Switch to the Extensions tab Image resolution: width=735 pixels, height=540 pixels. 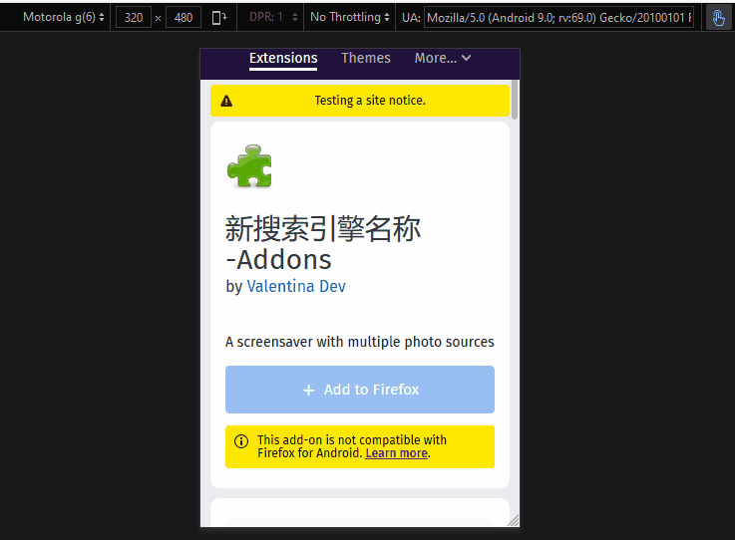[x=283, y=59]
